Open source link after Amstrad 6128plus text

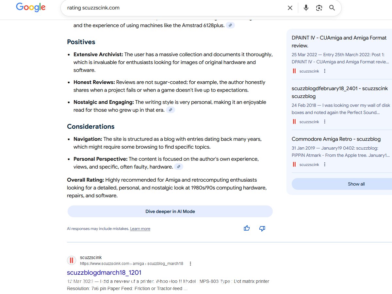click(230, 25)
